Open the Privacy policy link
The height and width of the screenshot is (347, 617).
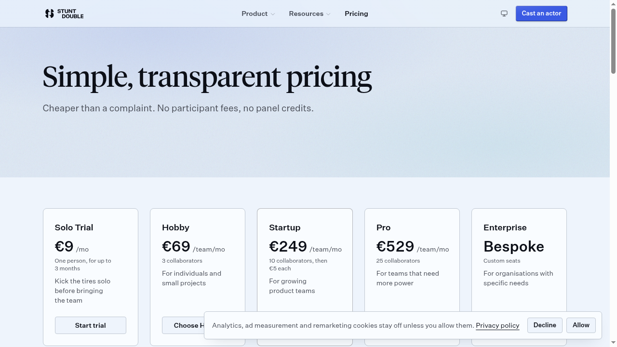coord(497,325)
